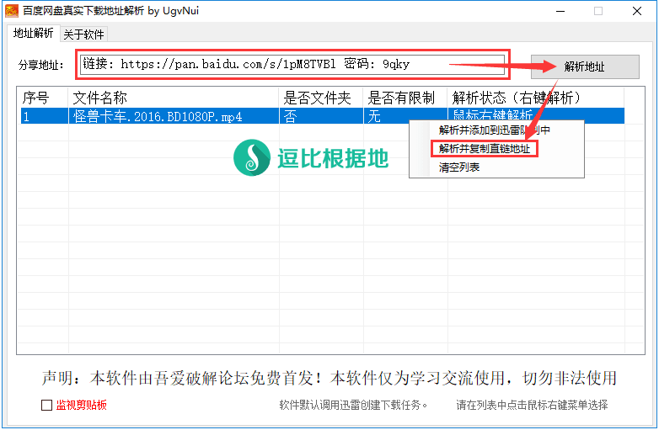This screenshot has width=659, height=430.
Task: Click the 是否文件夹 column header
Action: 320,98
